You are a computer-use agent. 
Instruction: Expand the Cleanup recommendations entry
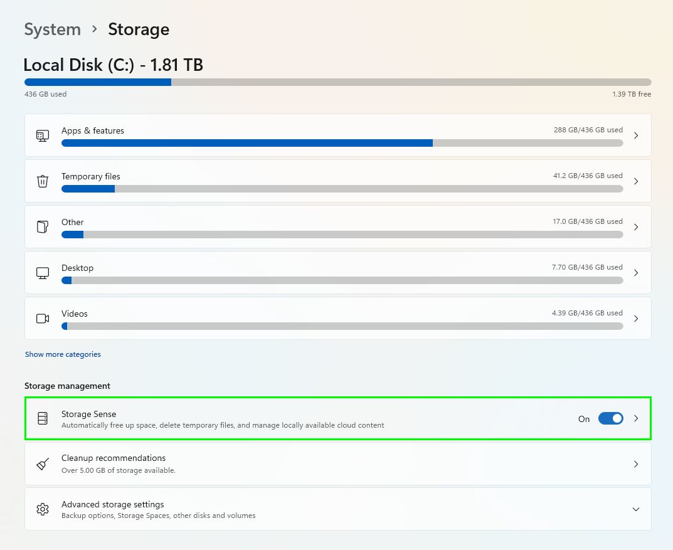pyautogui.click(x=635, y=463)
